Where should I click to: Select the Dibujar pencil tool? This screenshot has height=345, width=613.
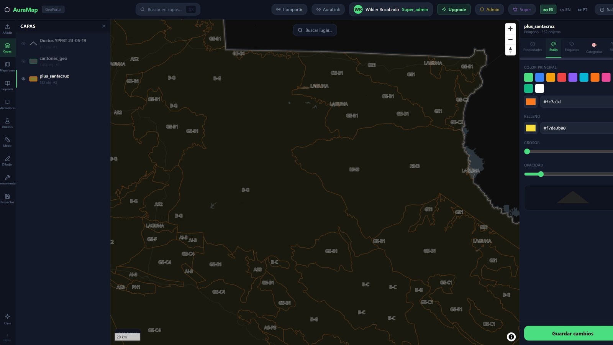point(7,160)
